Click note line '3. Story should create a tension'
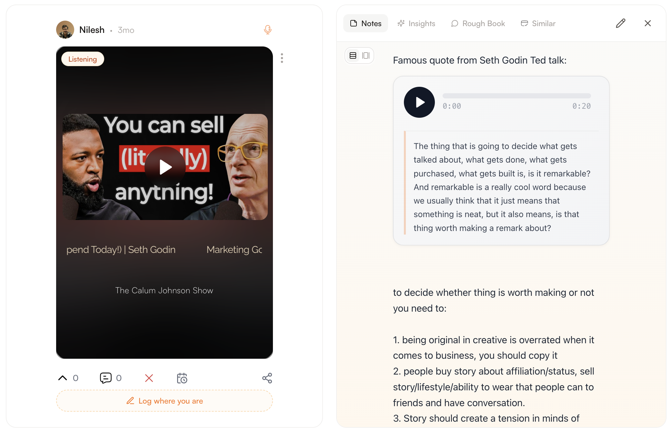Image resolution: width=671 pixels, height=431 pixels. 486,418
